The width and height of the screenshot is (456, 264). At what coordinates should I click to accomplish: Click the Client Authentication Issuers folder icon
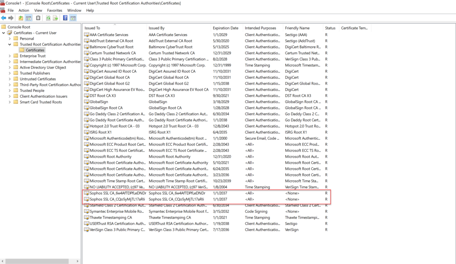[16, 96]
